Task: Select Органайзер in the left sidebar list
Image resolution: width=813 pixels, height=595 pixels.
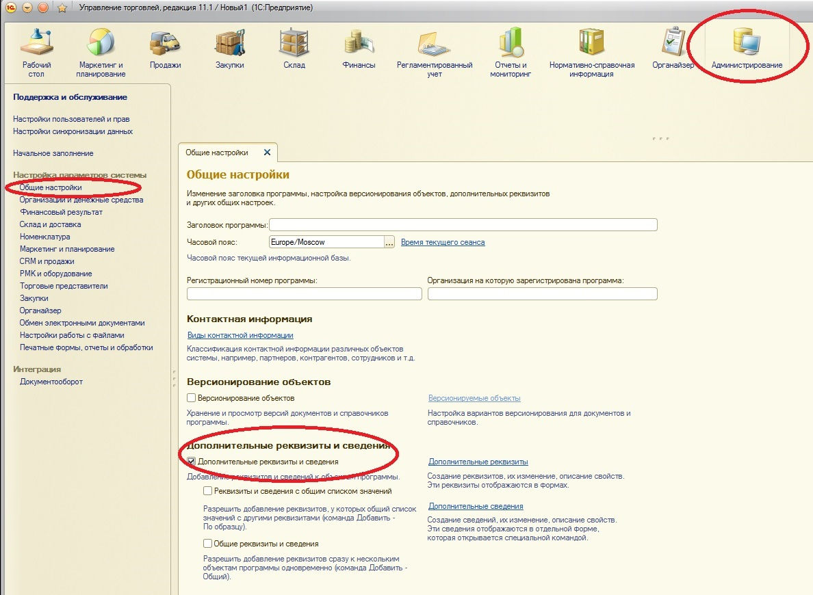Action: [40, 311]
